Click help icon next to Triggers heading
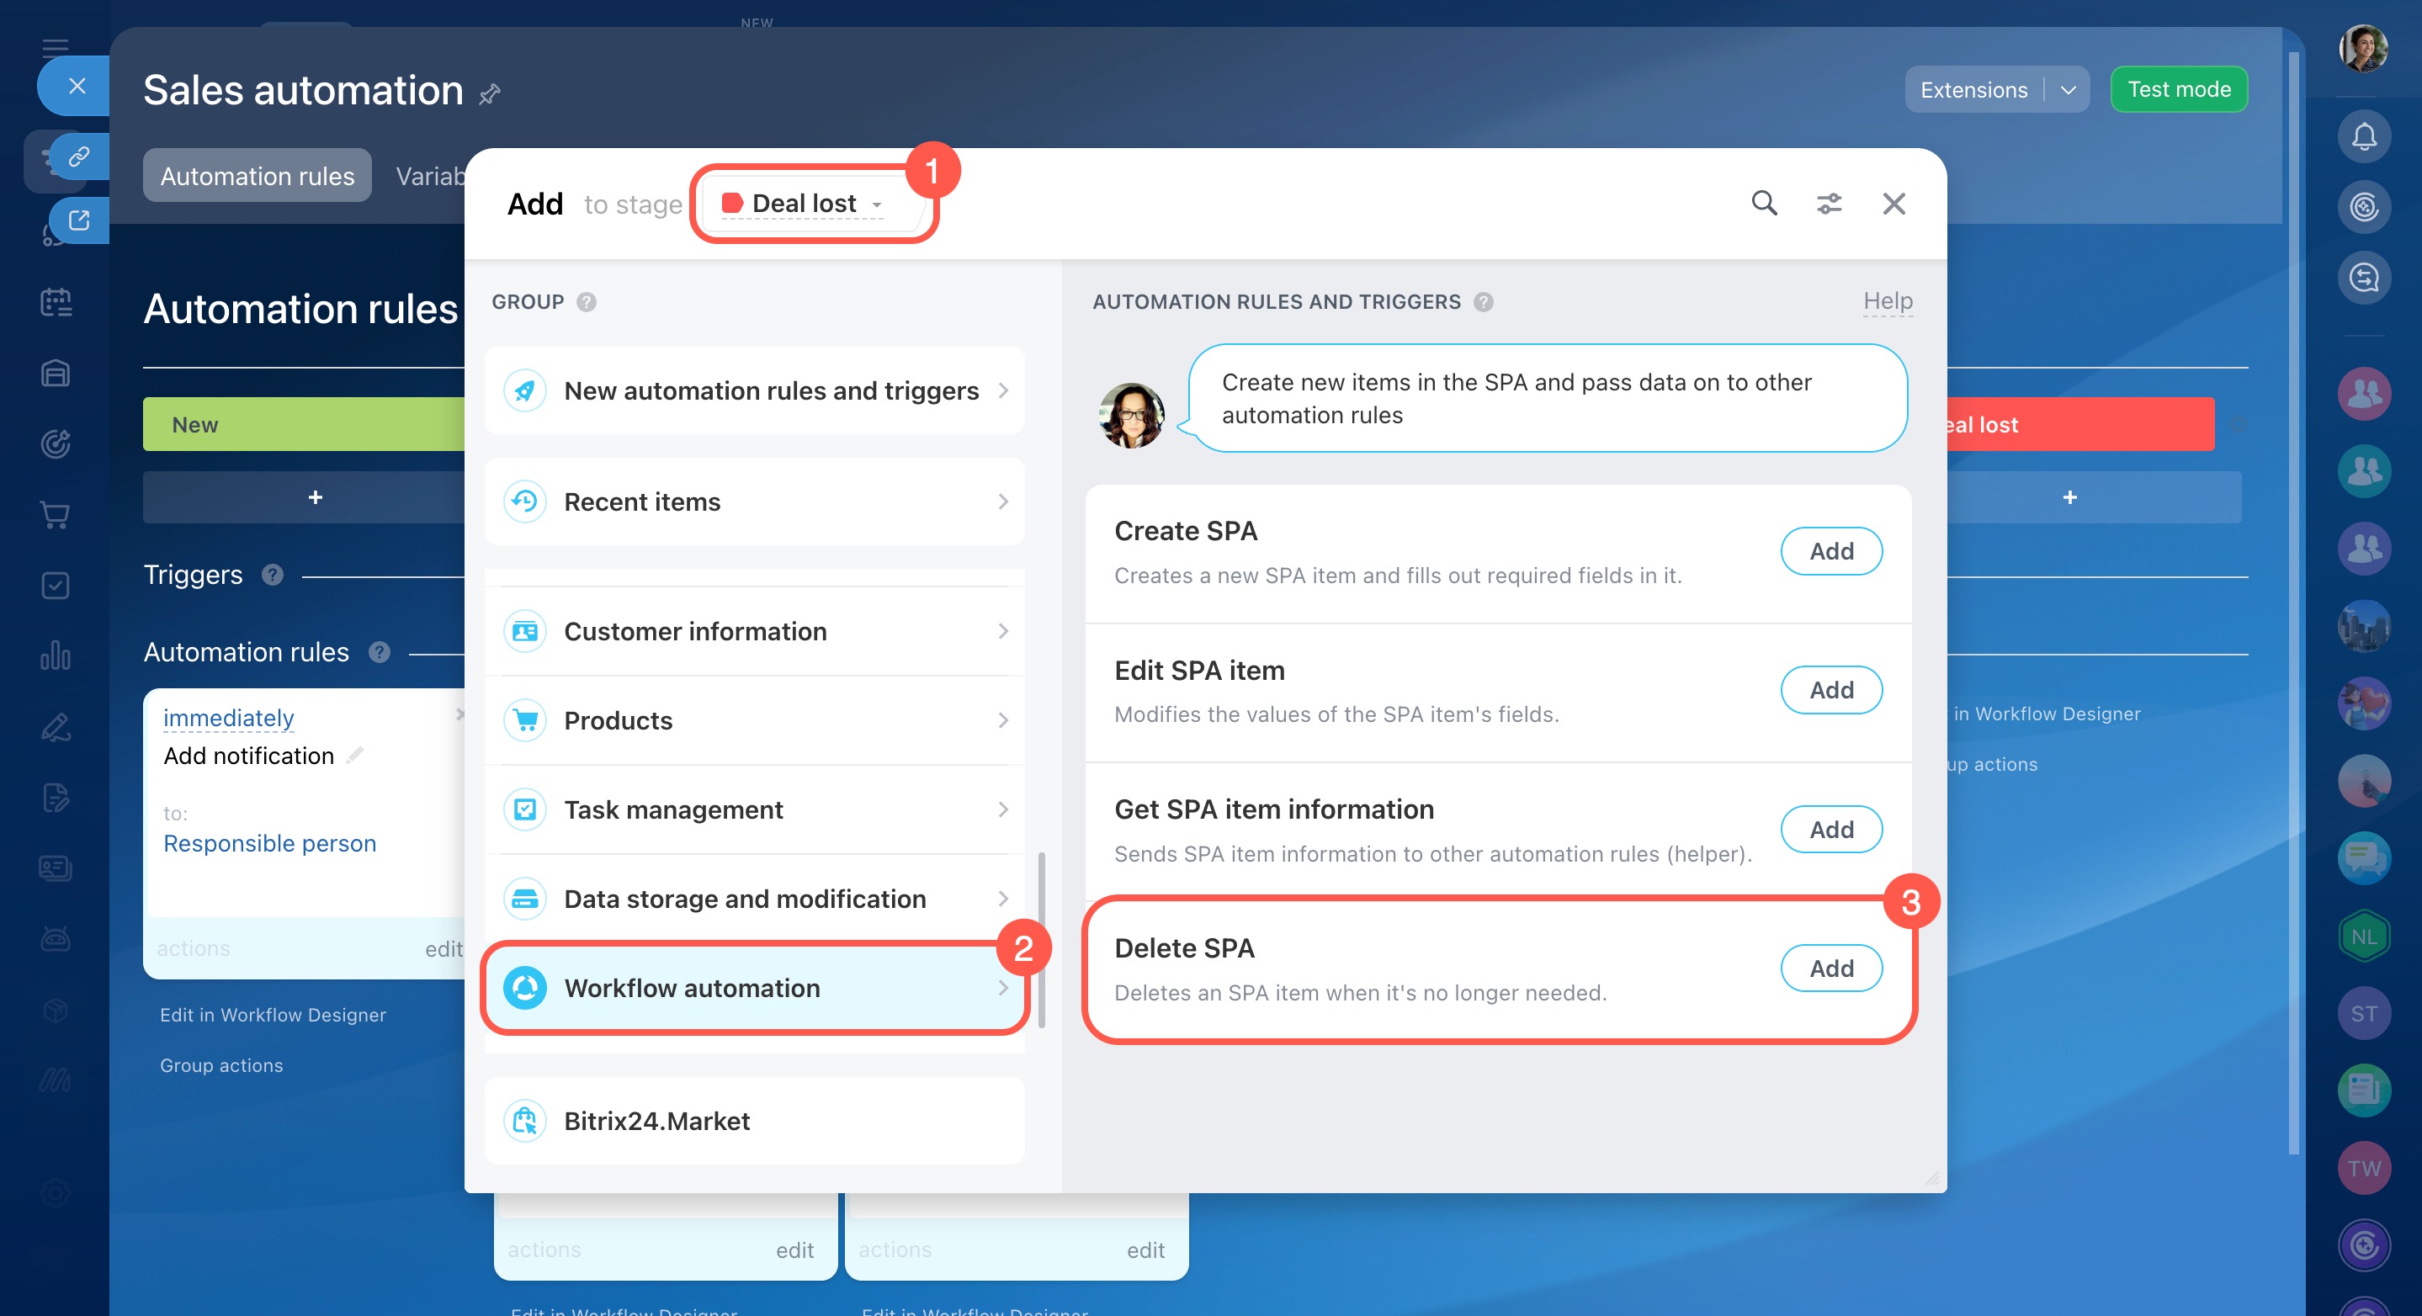The image size is (2422, 1316). point(273,575)
